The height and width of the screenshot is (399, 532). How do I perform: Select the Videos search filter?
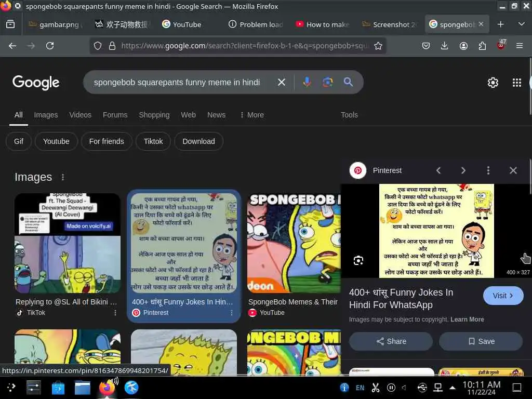[80, 115]
